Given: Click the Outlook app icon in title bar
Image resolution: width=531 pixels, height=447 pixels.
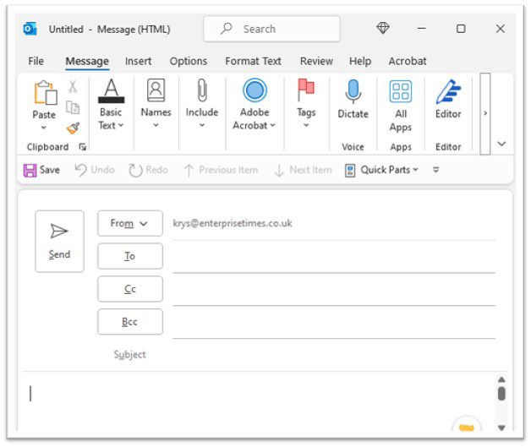Looking at the screenshot, I should point(30,29).
